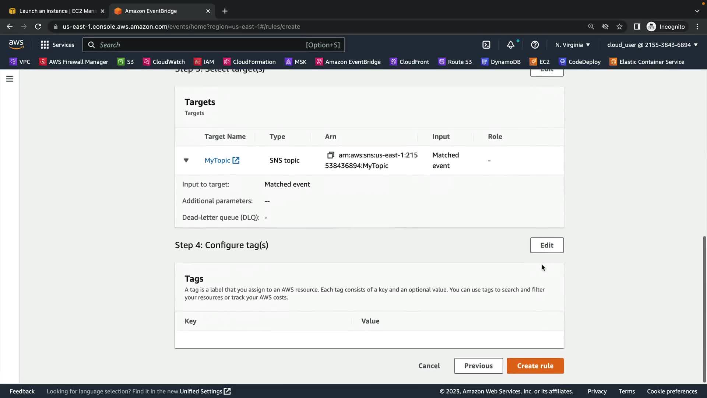Screen dimensions: 707x398
Task: Go to the AWS console home logo
Action: point(16,44)
